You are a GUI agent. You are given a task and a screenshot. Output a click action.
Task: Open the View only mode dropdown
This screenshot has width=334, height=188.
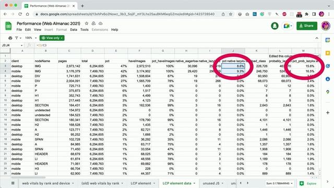coord(52,38)
